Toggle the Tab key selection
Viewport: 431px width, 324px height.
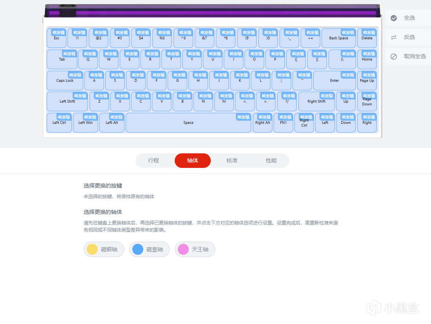pyautogui.click(x=62, y=59)
